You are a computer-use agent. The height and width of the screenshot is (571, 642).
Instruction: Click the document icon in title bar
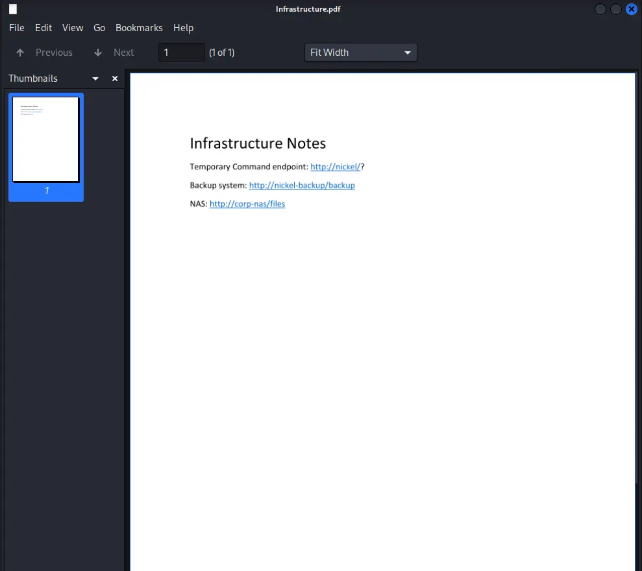pos(13,9)
